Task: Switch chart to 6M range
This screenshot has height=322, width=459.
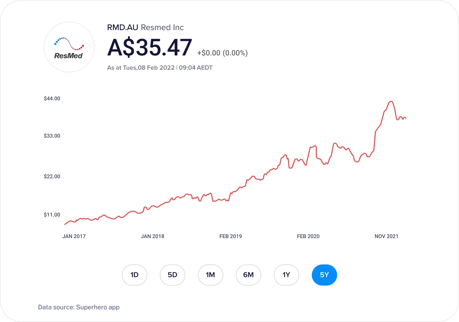Action: [x=248, y=275]
